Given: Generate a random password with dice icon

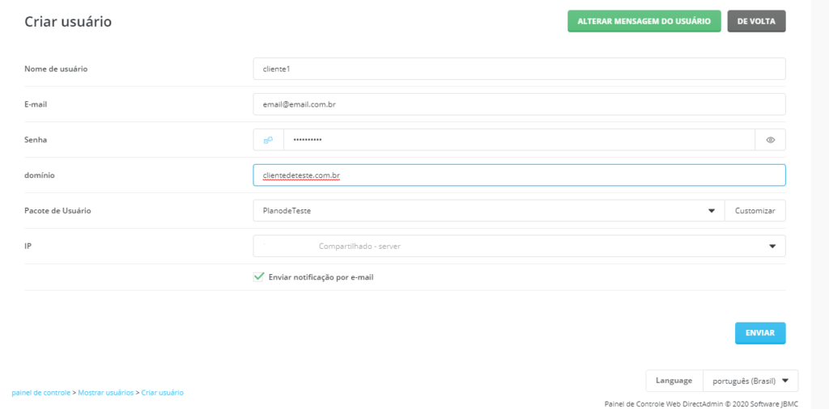Looking at the screenshot, I should (268, 140).
